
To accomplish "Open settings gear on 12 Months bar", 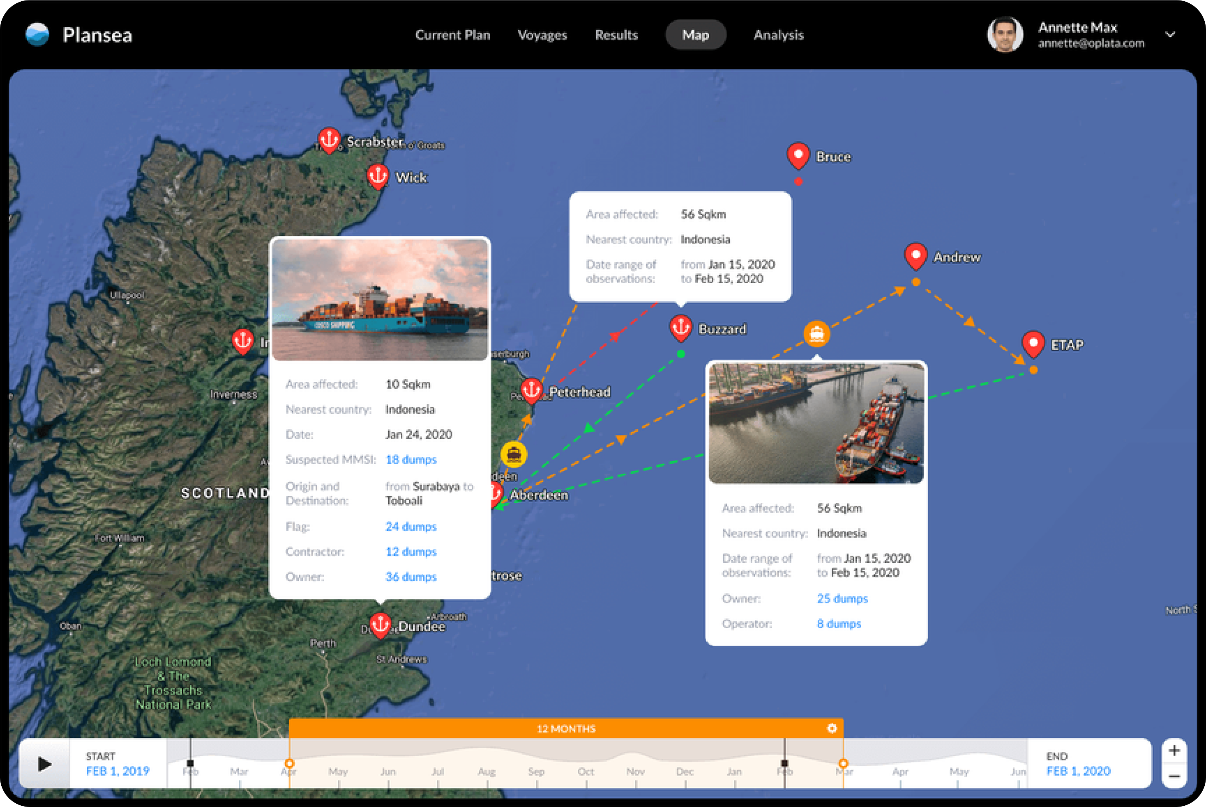I will (x=832, y=728).
